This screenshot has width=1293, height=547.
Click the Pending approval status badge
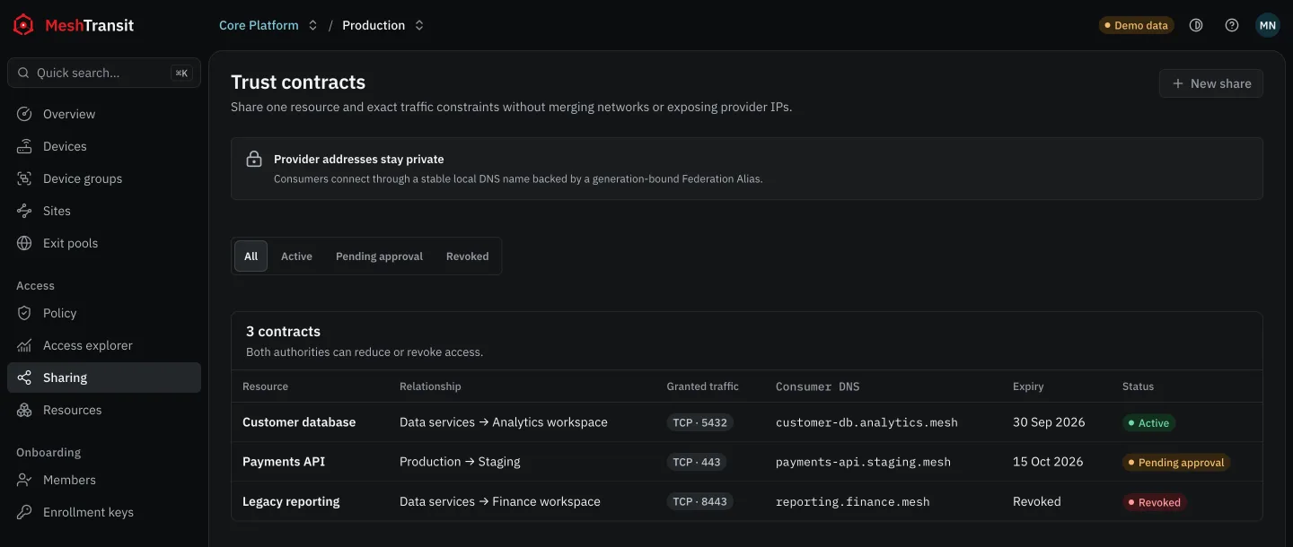tap(1176, 462)
